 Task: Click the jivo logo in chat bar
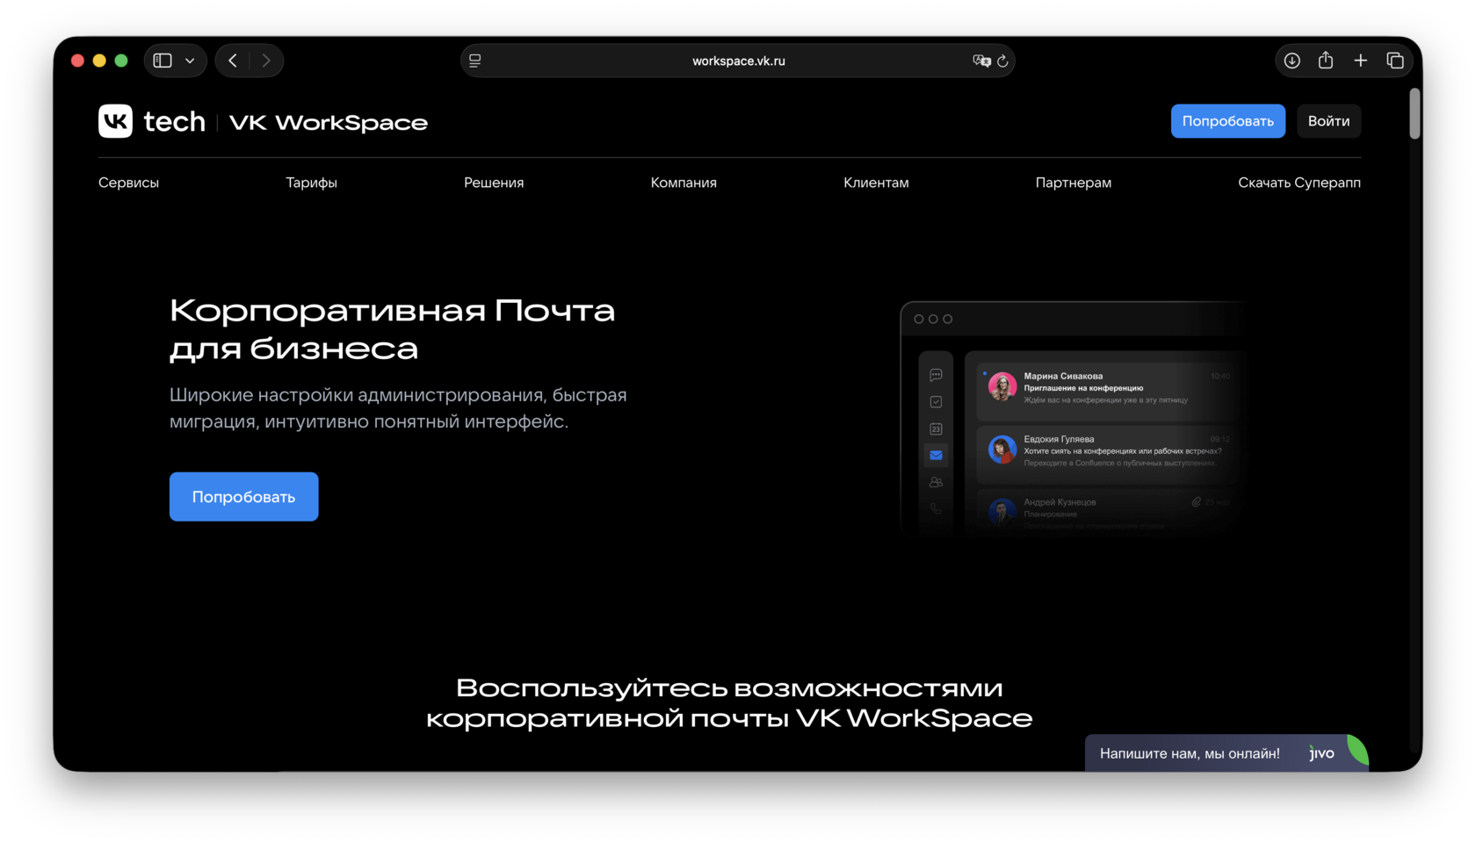[1321, 753]
